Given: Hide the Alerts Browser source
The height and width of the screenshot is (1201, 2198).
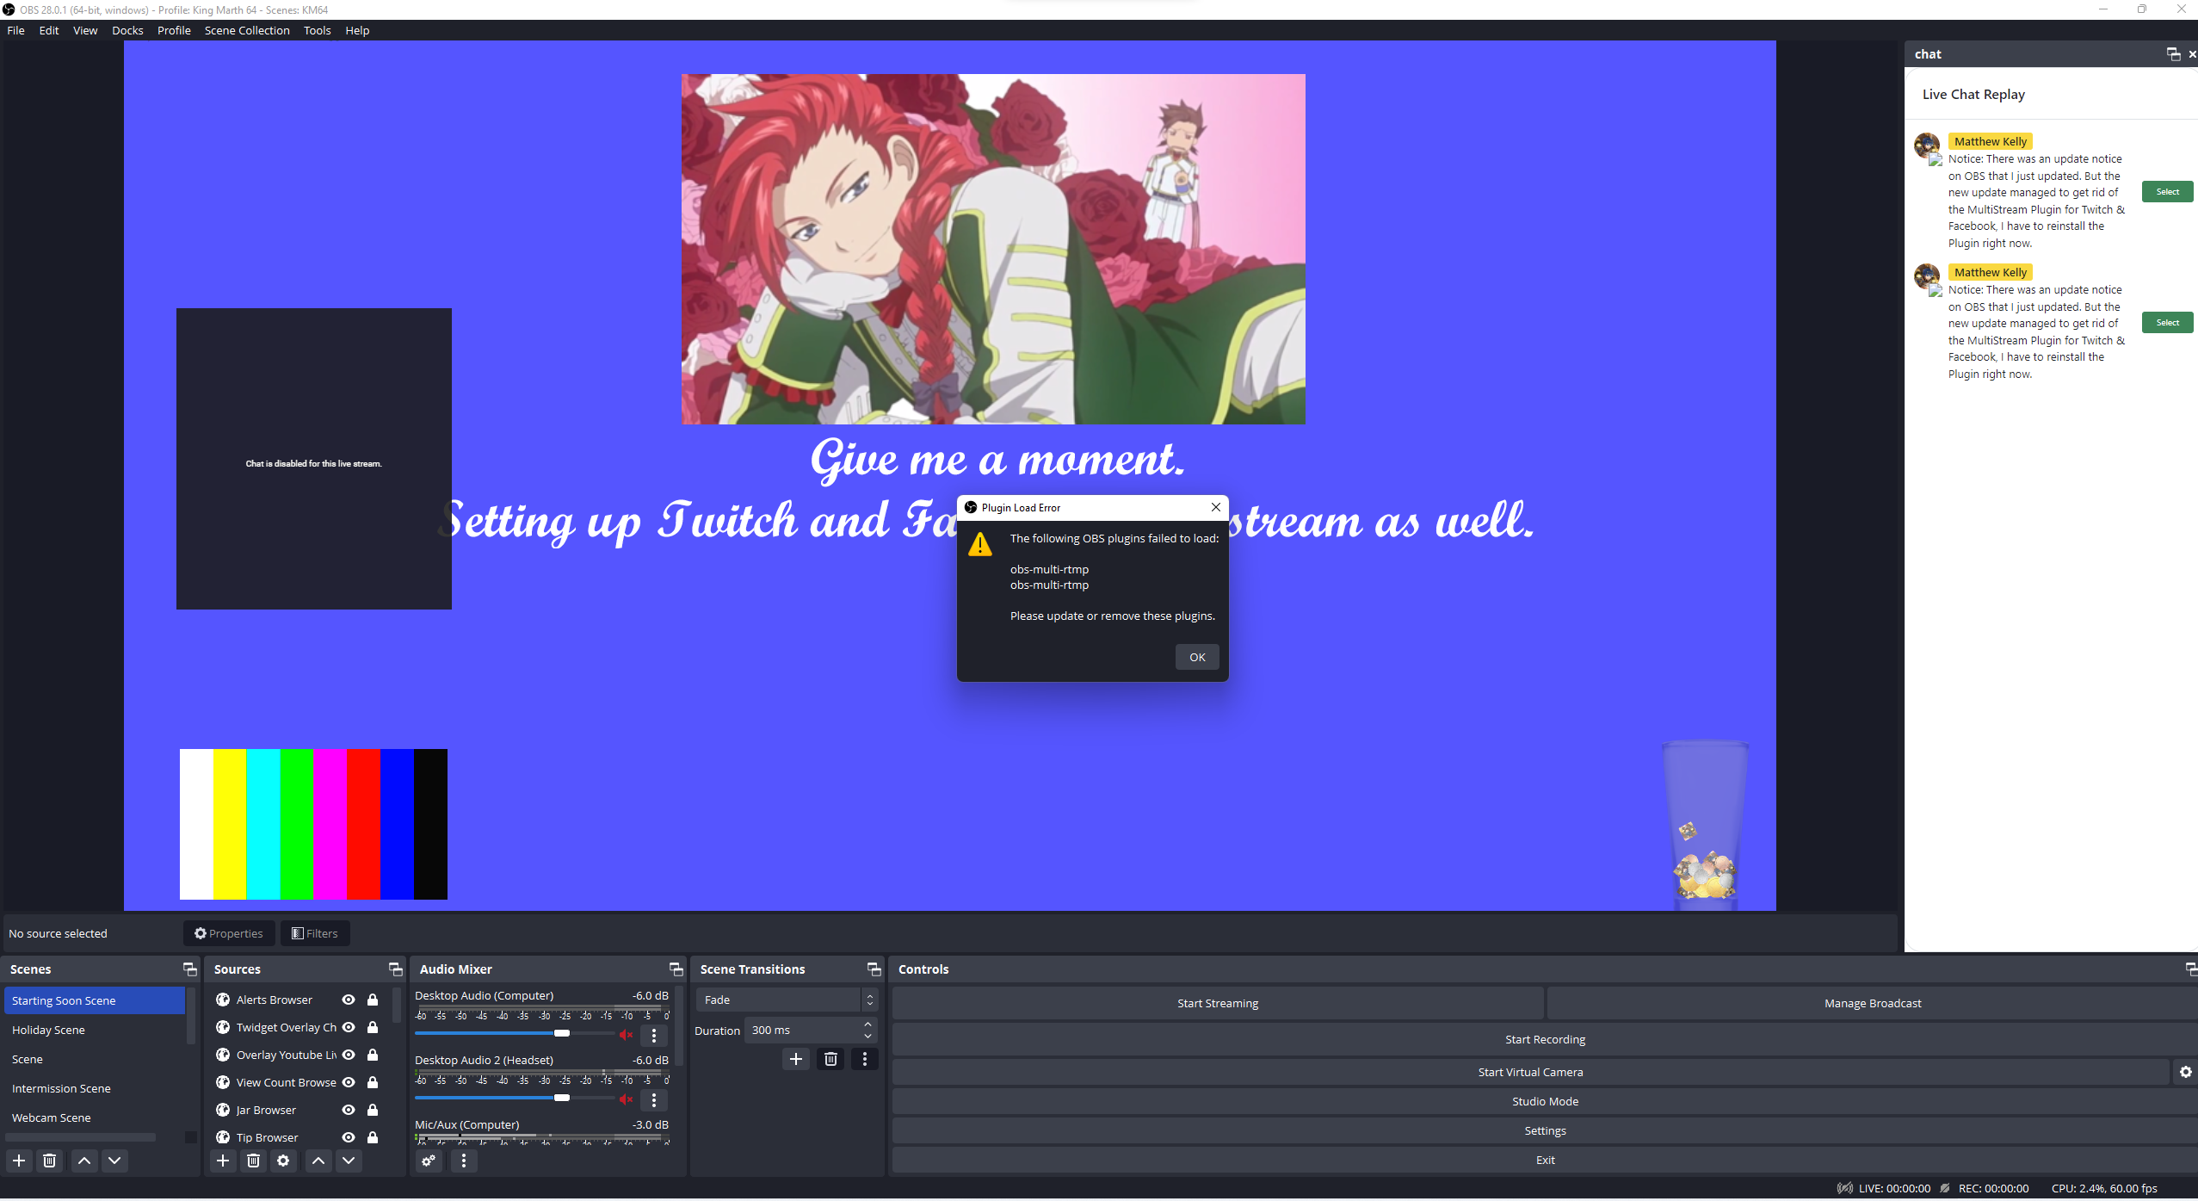Looking at the screenshot, I should [x=349, y=1000].
